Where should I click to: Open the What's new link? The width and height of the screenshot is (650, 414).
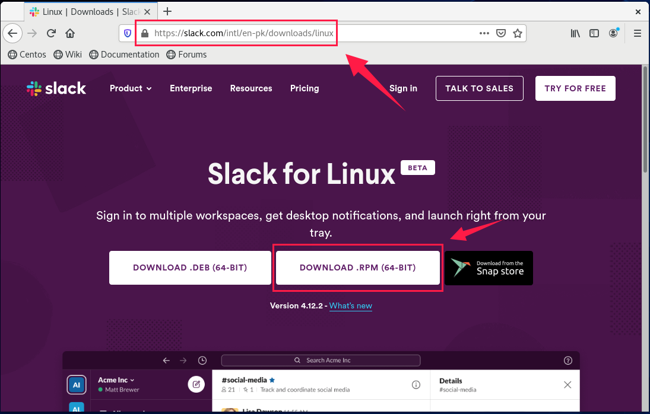[x=351, y=305]
